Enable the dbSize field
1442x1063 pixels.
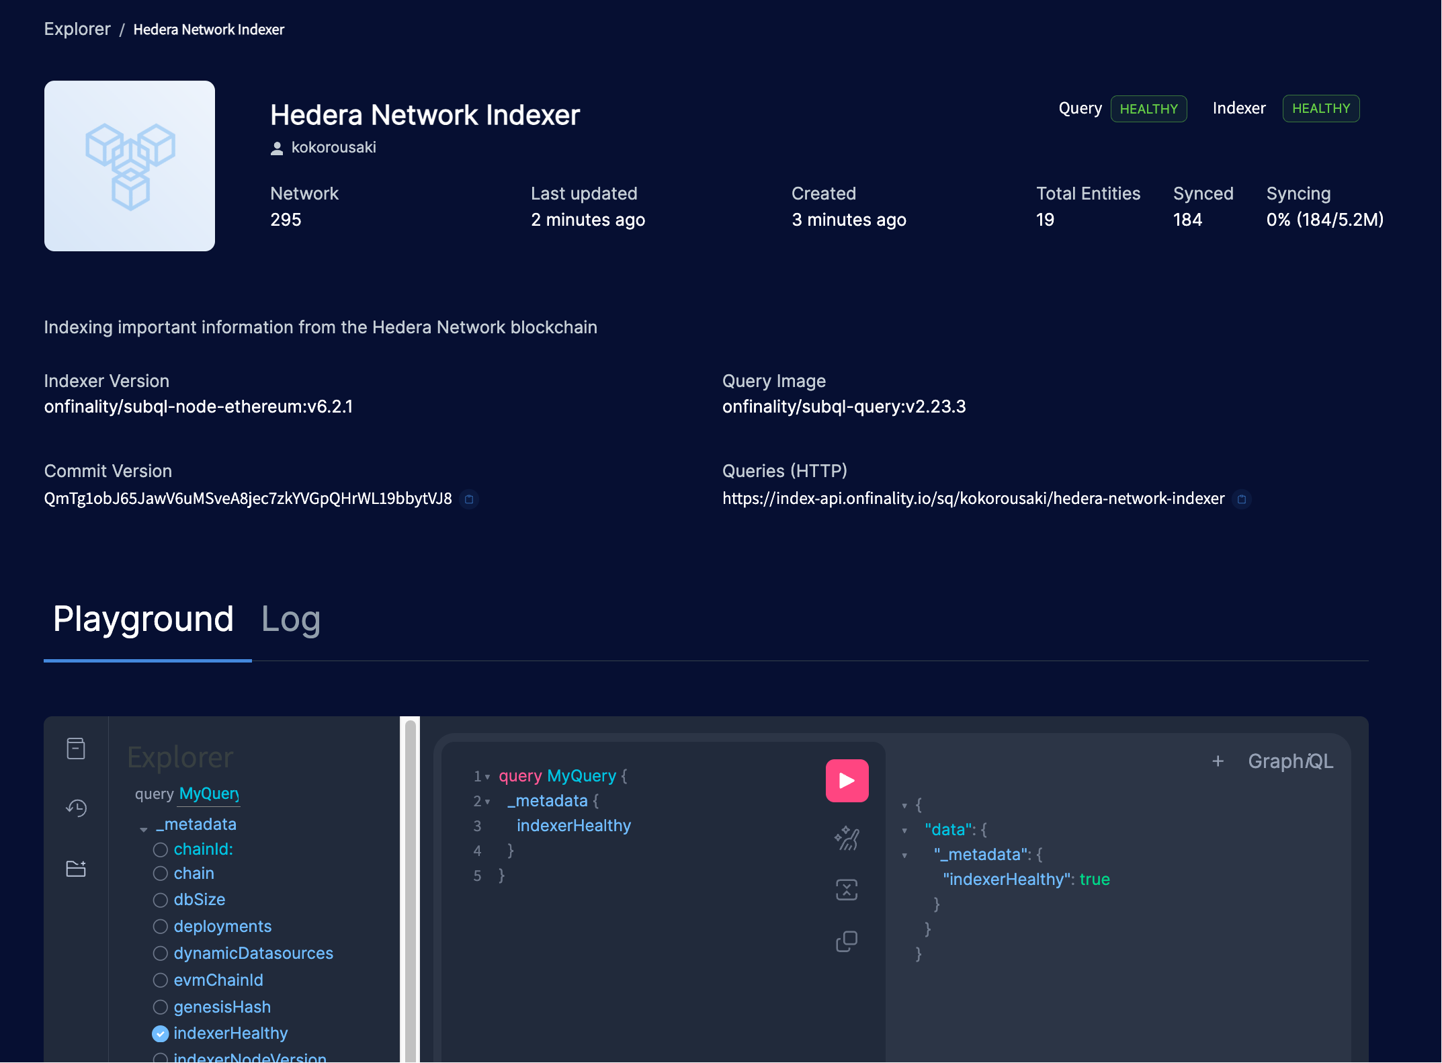point(161,900)
